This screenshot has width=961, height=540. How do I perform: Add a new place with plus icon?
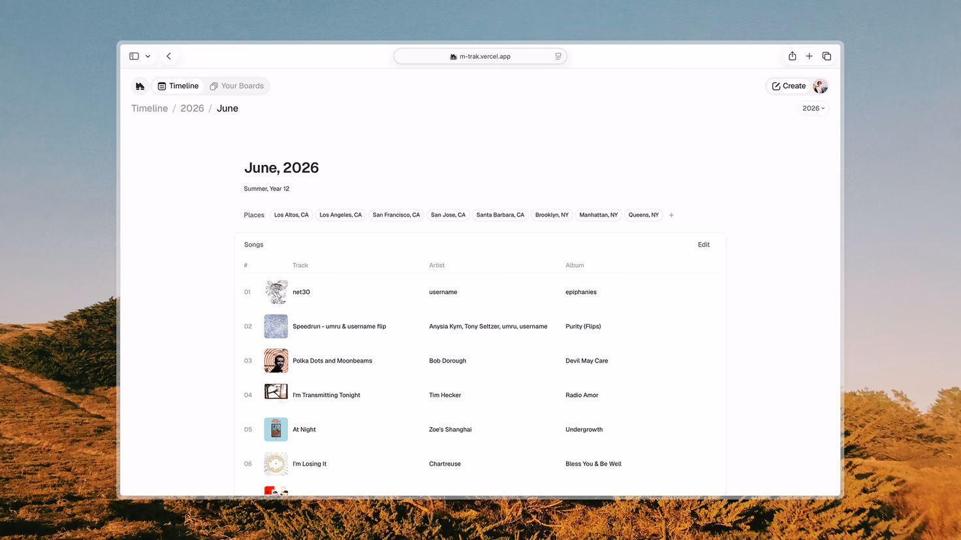pos(671,215)
